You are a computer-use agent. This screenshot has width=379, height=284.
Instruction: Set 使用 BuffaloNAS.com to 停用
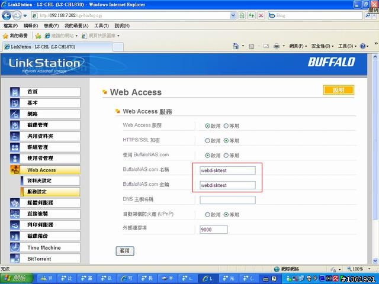(x=226, y=156)
